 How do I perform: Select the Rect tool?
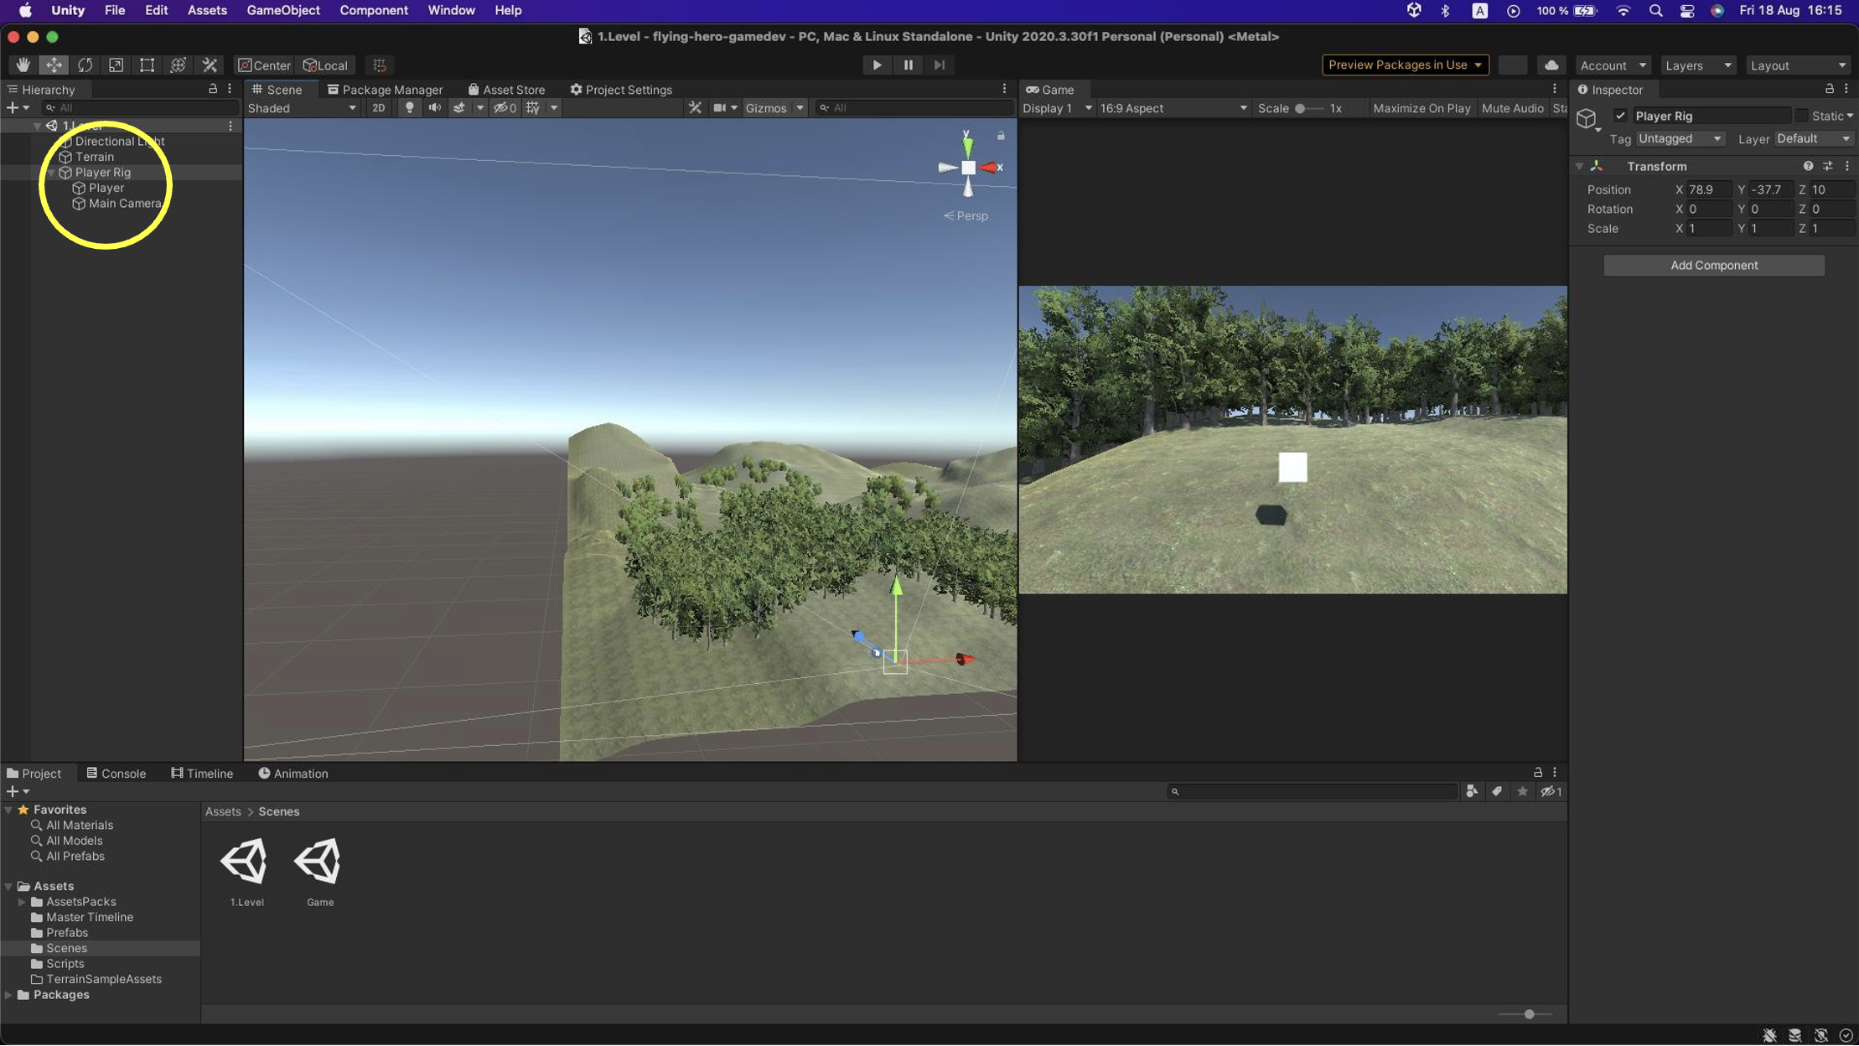[x=147, y=65]
